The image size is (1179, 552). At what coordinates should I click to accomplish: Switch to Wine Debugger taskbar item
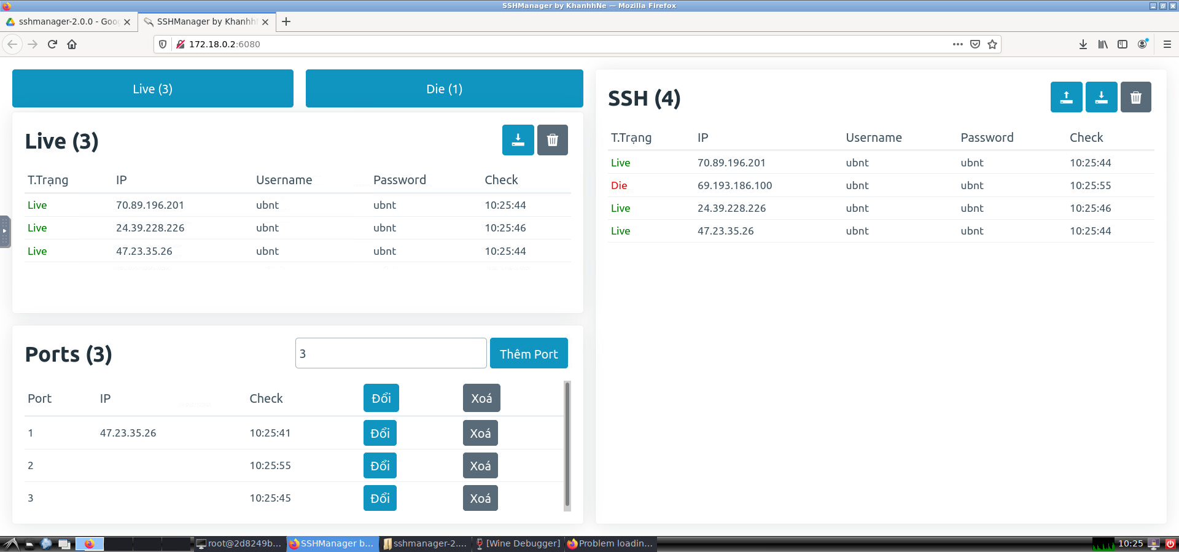click(x=518, y=543)
